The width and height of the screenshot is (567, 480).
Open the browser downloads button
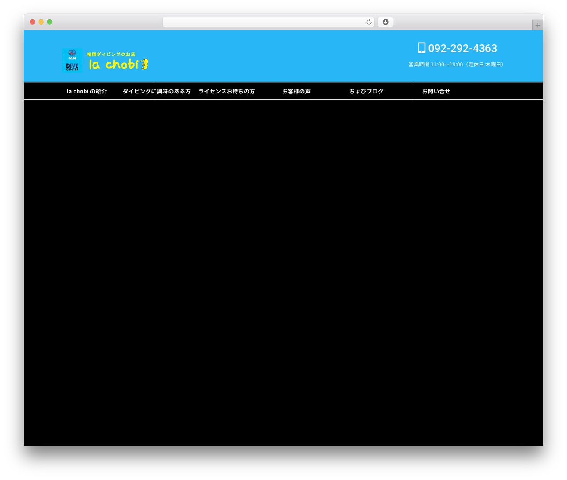coord(385,22)
